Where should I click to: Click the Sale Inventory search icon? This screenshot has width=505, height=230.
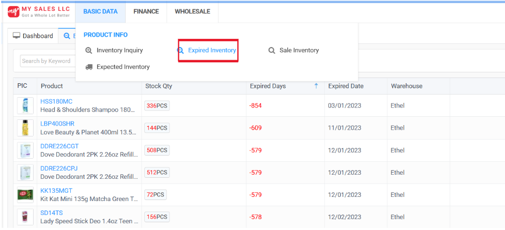tap(271, 51)
